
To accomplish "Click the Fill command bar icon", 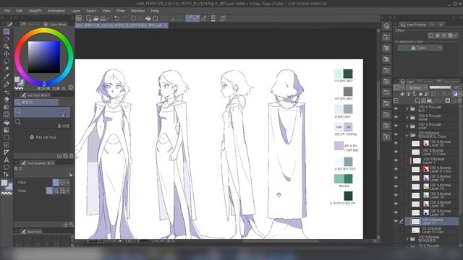I will pyautogui.click(x=148, y=19).
